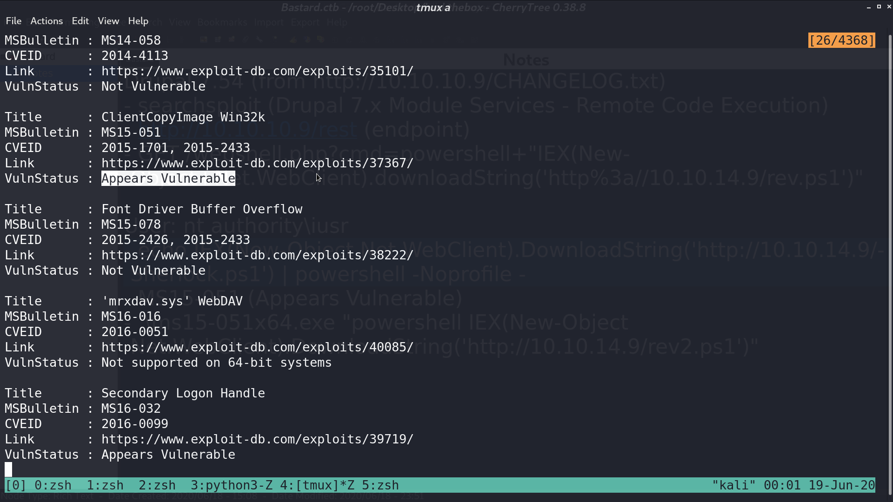Select tmux window 2:zsh

(x=157, y=485)
